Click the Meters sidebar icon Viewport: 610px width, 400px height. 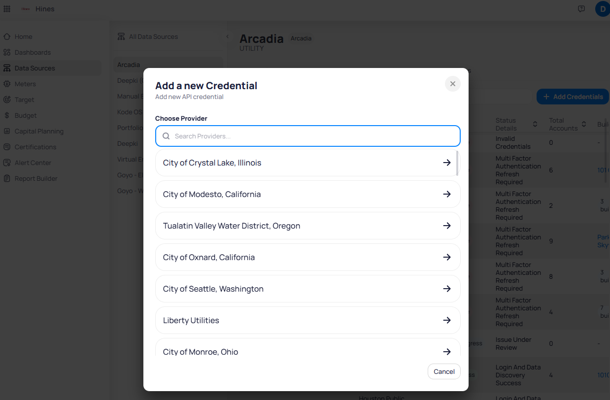pos(7,84)
